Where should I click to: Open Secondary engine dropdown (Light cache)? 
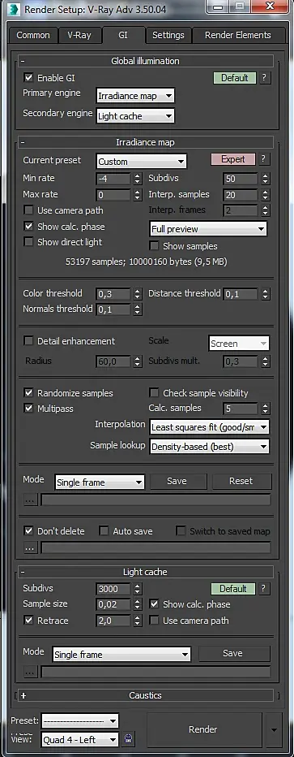135,116
